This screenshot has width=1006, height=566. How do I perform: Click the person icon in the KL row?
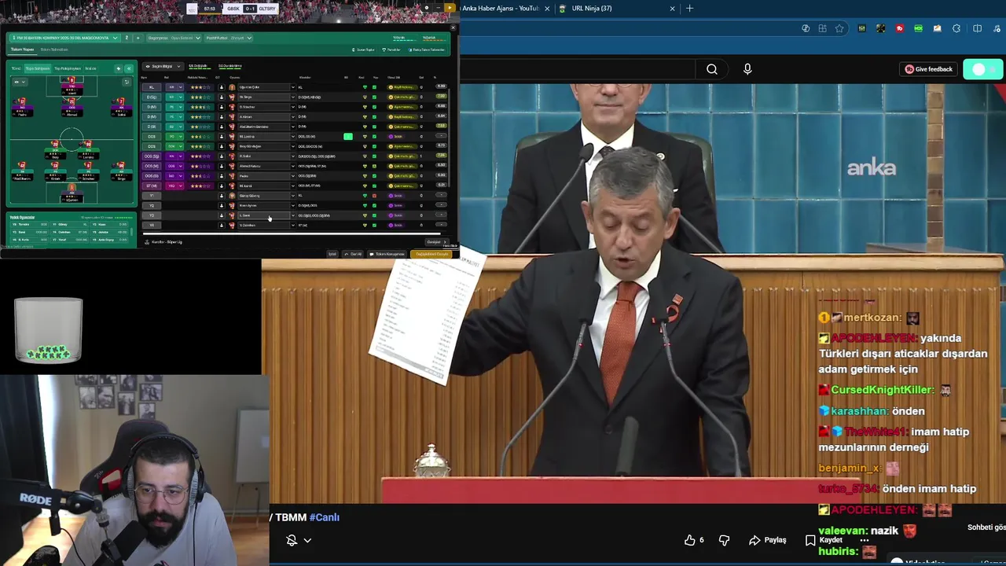222,87
